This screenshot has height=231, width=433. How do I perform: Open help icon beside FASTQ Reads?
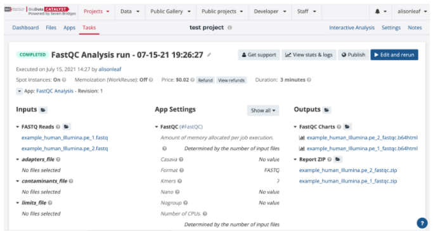point(58,127)
